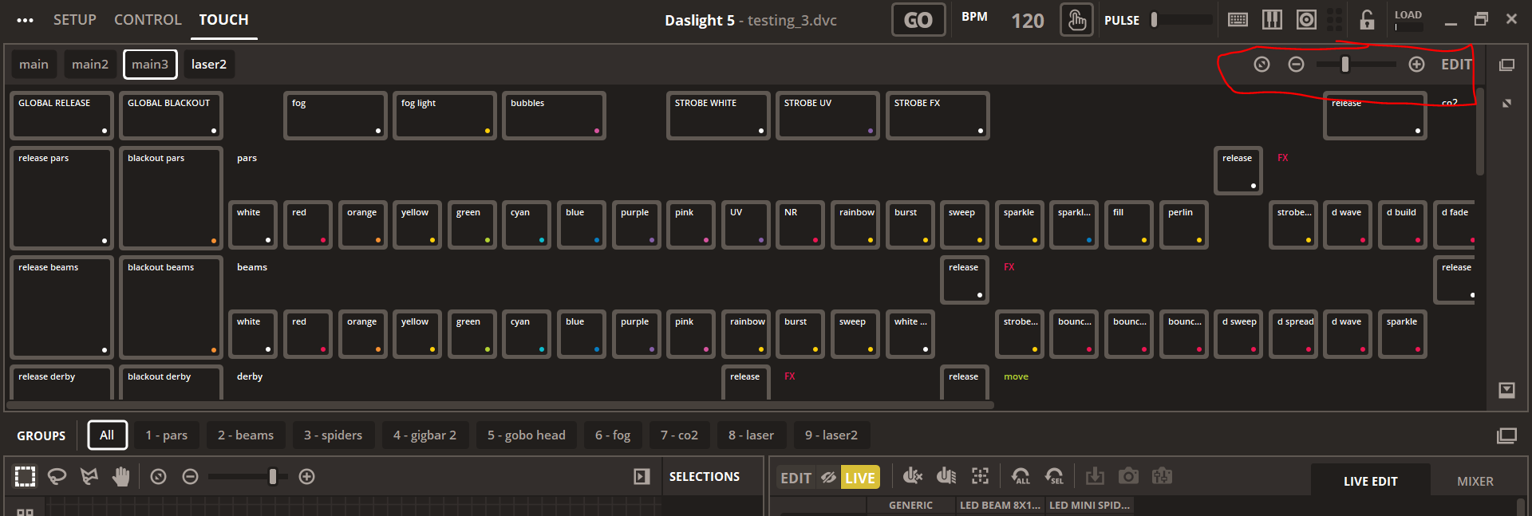Open the LIVE EDIT tab
The height and width of the screenshot is (516, 1532).
(x=1370, y=481)
